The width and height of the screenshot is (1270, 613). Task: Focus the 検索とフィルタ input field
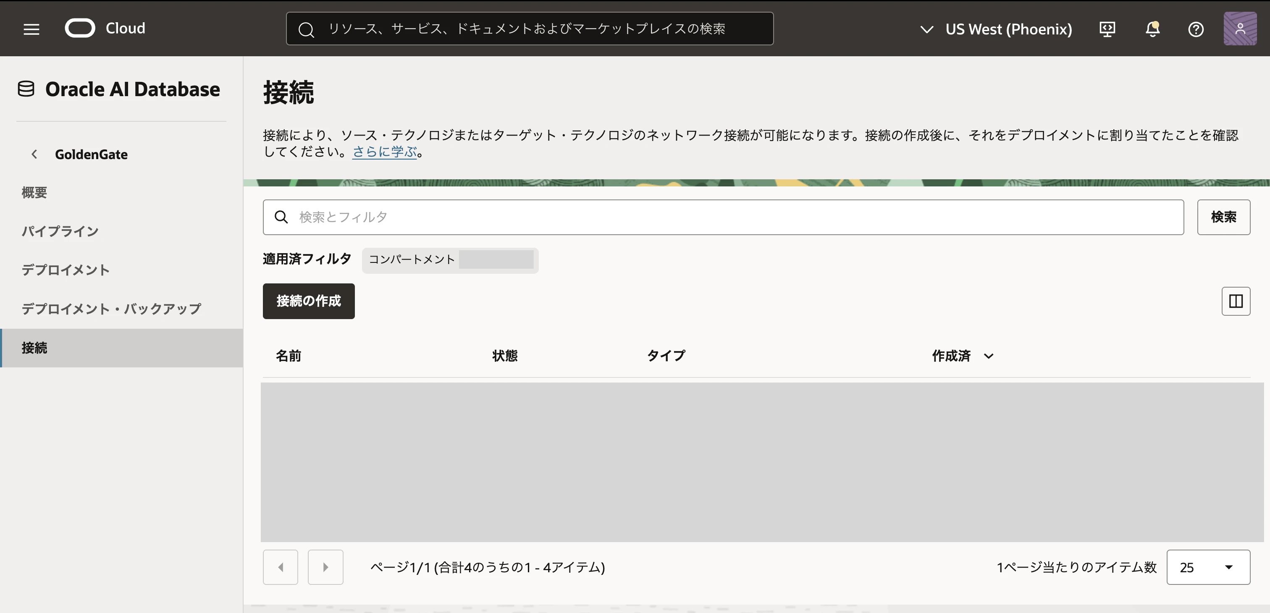tap(723, 217)
